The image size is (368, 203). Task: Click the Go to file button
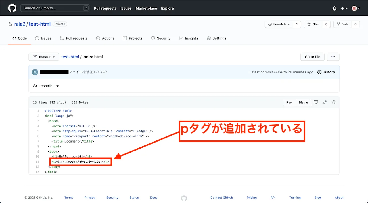click(x=313, y=57)
